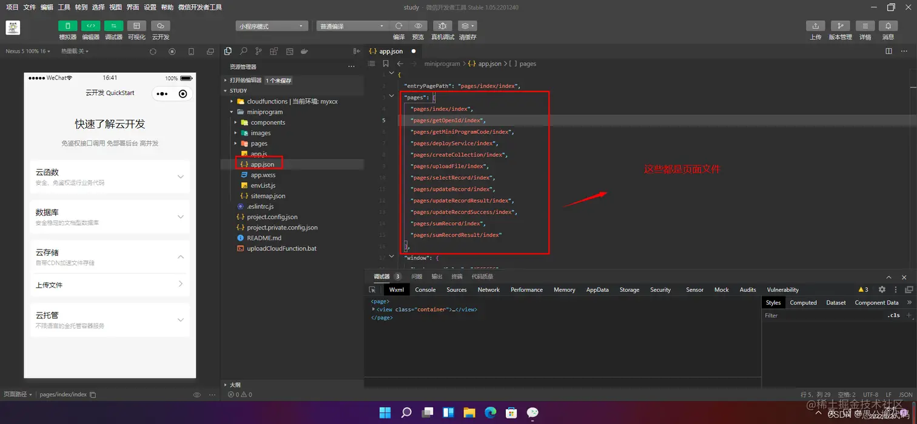Switch to the Computed styles tab

[x=803, y=302]
